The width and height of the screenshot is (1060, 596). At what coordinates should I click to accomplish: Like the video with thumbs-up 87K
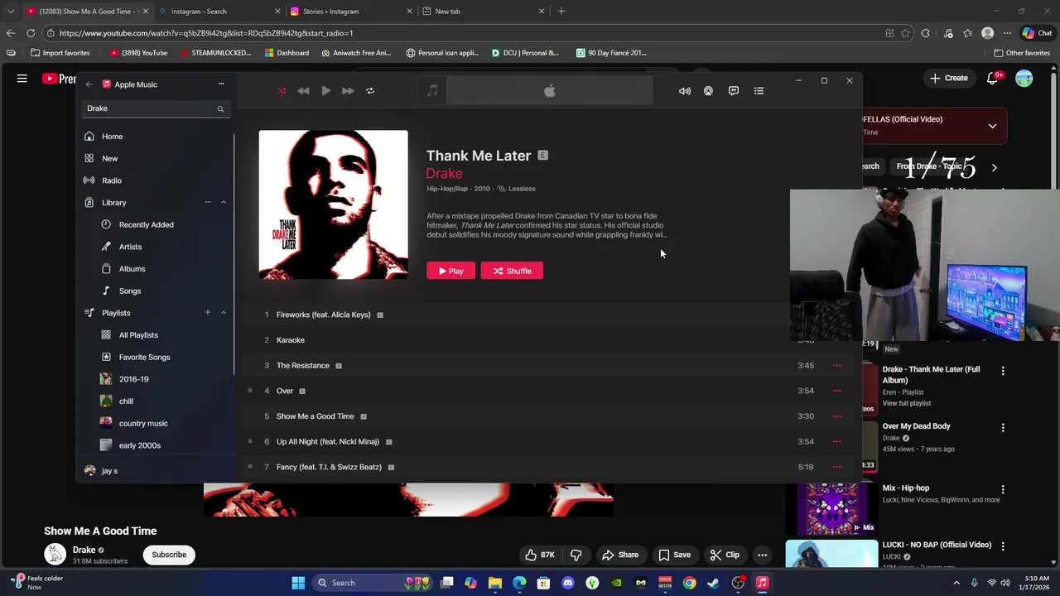540,555
